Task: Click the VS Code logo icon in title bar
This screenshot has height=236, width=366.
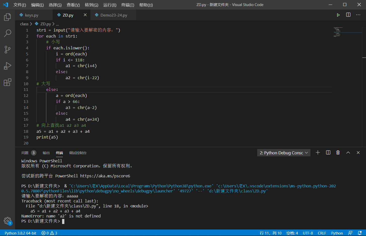Action: click(x=6, y=5)
